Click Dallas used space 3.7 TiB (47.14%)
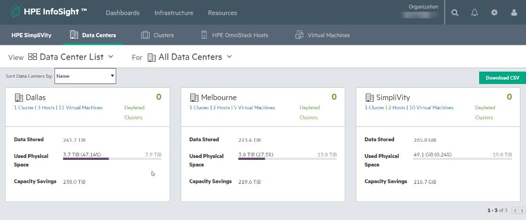The height and width of the screenshot is (220, 526). 82,154
